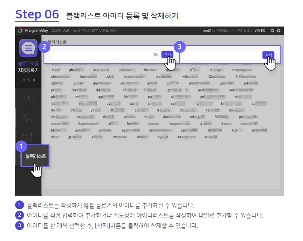The height and width of the screenshot is (241, 303).
Task: Open the card event notice link in title bar
Action: click(x=84, y=31)
